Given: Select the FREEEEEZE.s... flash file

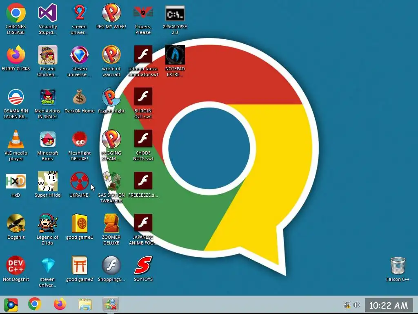Looking at the screenshot, I should 143,180.
